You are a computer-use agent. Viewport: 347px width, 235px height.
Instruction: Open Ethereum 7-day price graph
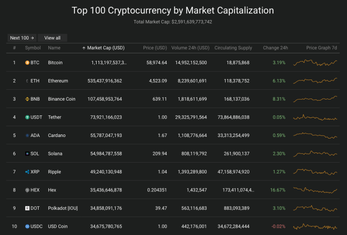[315, 81]
